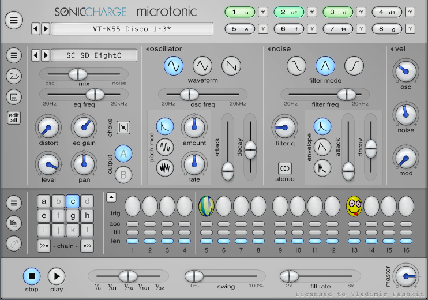This screenshot has height=300, width=428.
Task: Click the filter q knob
Action: (285, 127)
